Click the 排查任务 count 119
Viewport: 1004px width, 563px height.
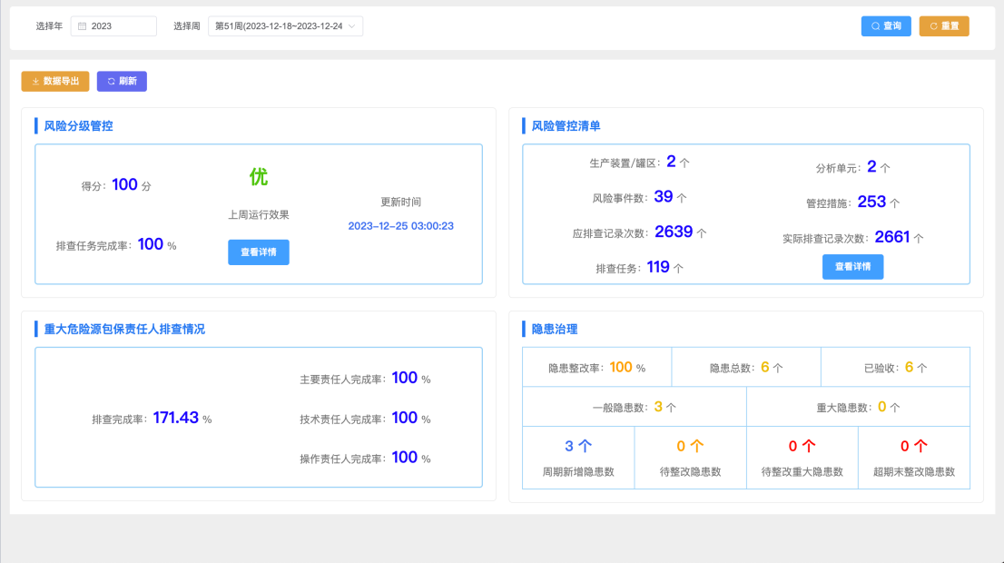pos(658,267)
